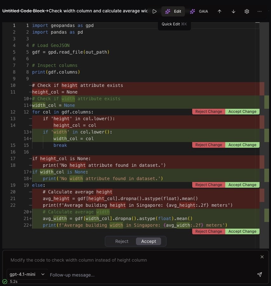Move the code block up with the arrow
Screen dimensions: 271x286
click(x=220, y=11)
